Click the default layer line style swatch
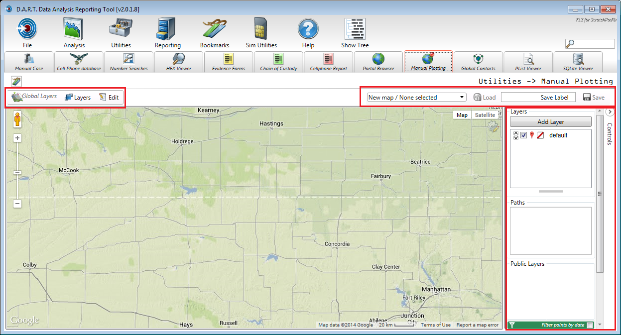The height and width of the screenshot is (335, 621). 540,135
